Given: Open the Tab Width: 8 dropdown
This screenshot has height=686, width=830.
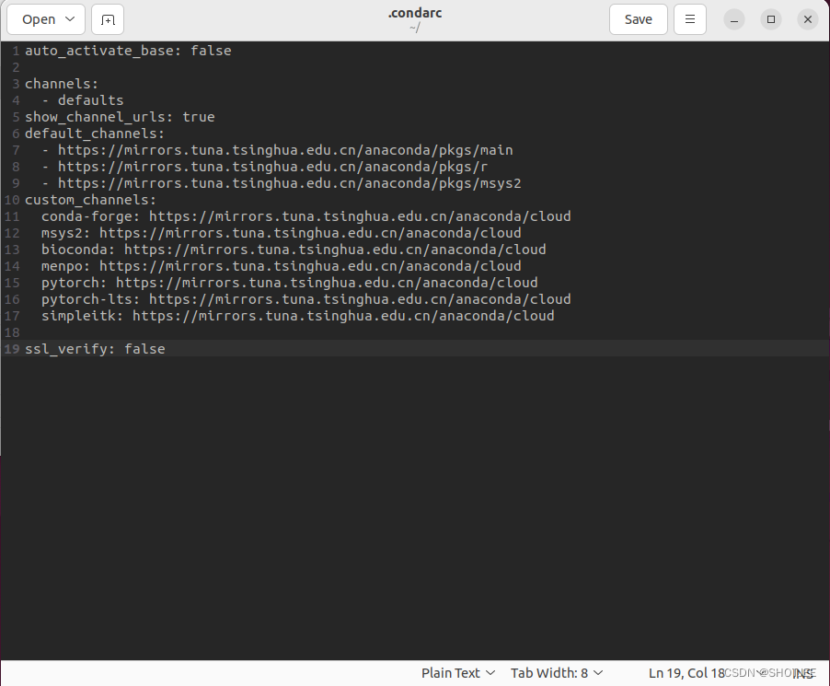Looking at the screenshot, I should pyautogui.click(x=555, y=672).
